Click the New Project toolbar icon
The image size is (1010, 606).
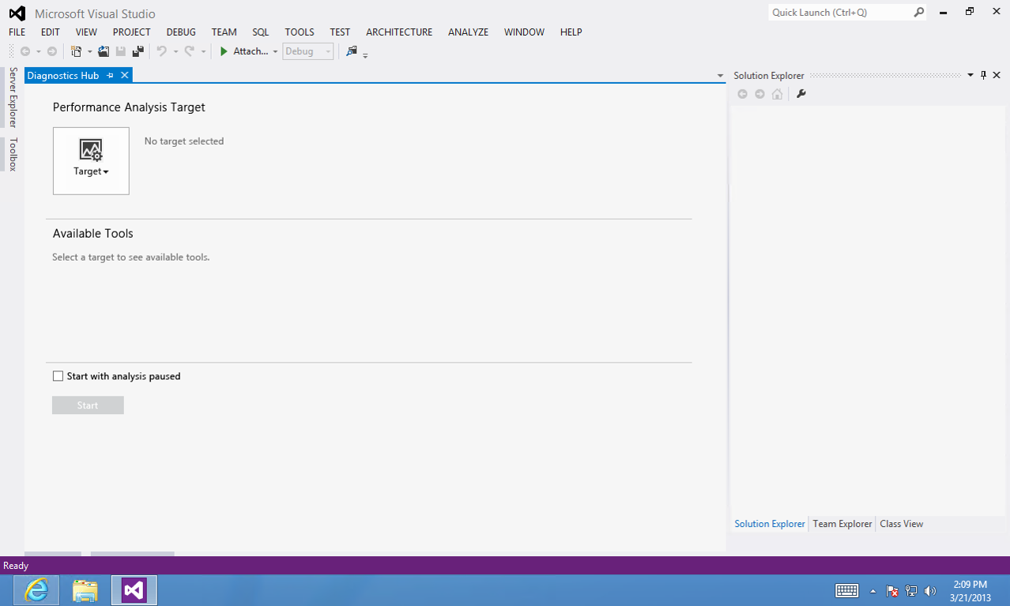[76, 51]
